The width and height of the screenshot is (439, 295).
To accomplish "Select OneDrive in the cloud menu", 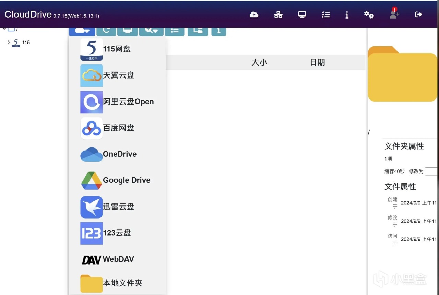I will click(117, 154).
